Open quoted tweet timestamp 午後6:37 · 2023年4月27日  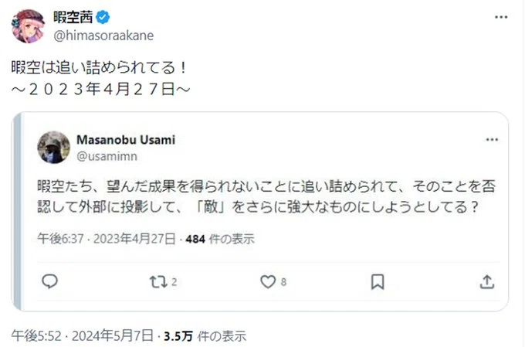(107, 239)
